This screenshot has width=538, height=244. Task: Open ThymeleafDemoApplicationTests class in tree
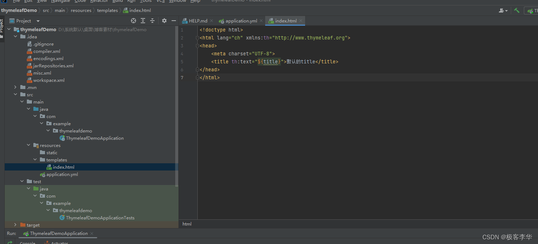click(x=100, y=218)
